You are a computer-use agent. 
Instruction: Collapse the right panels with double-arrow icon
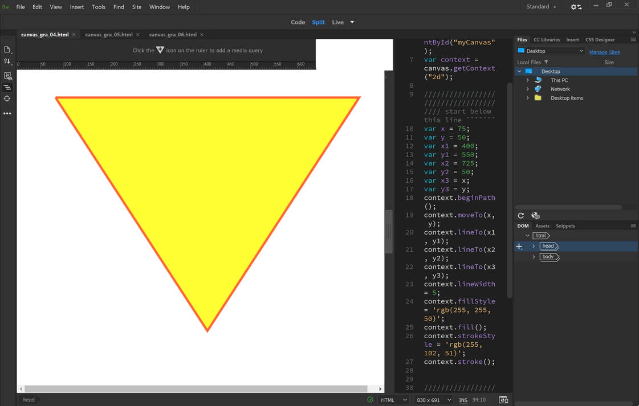pos(634,32)
